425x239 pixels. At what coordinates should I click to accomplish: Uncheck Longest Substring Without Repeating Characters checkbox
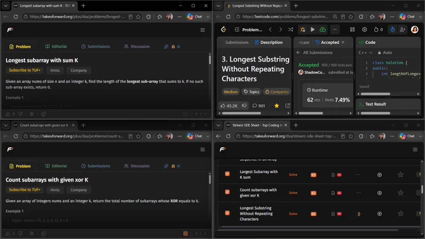(x=227, y=213)
